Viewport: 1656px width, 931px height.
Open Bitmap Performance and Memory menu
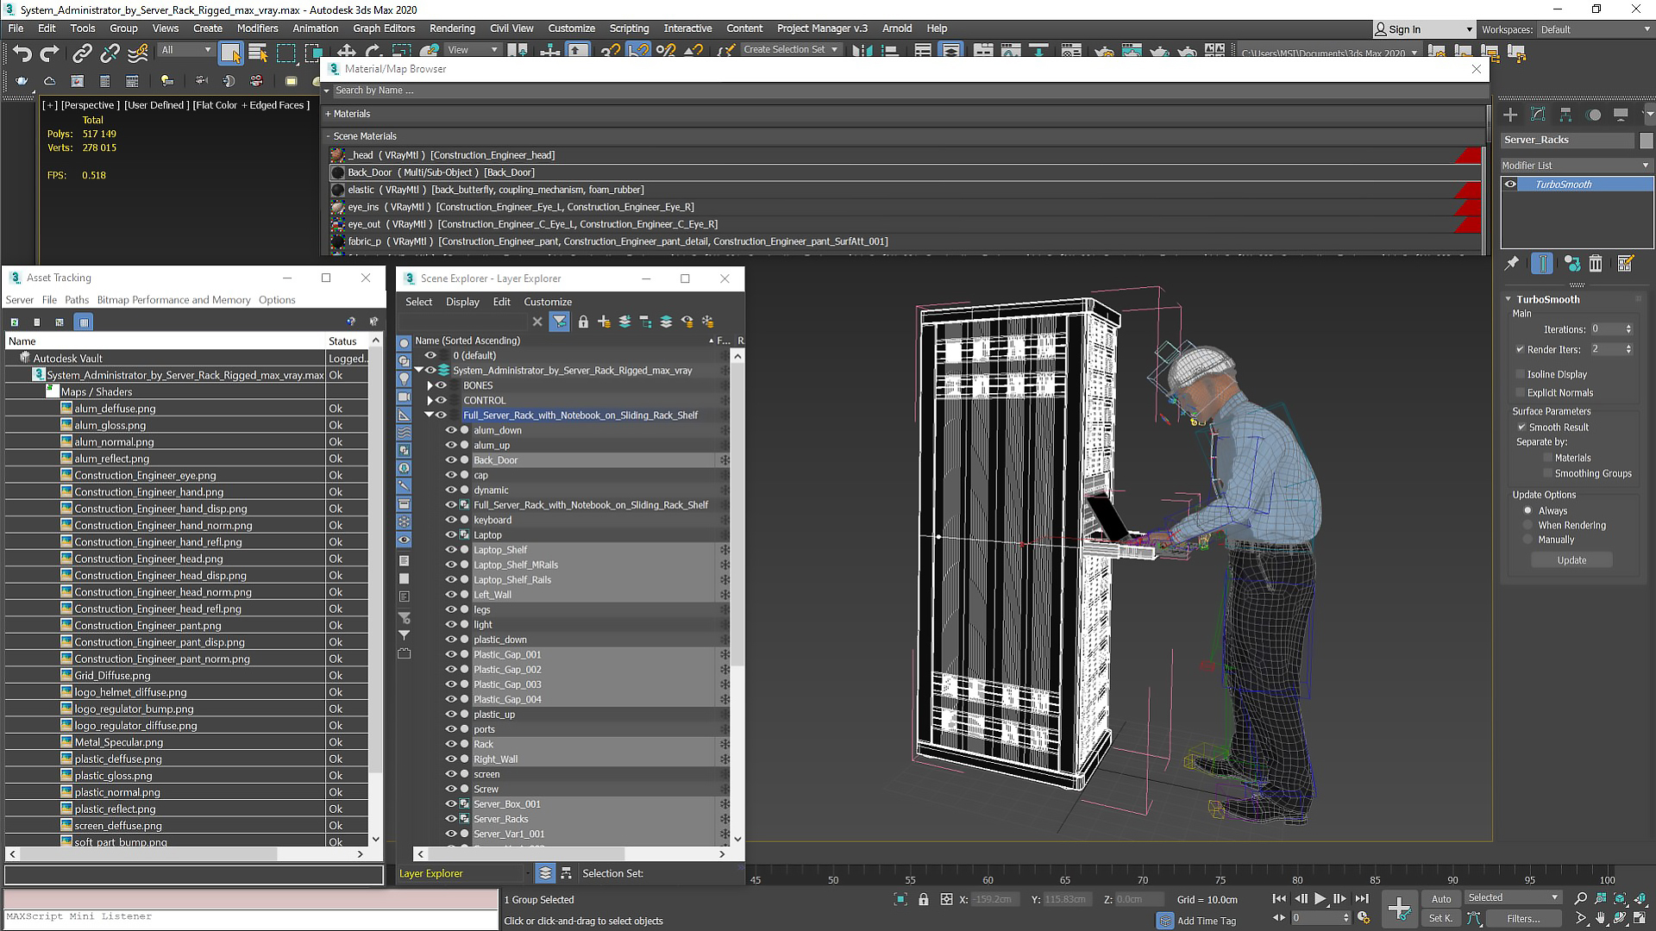pyautogui.click(x=173, y=300)
